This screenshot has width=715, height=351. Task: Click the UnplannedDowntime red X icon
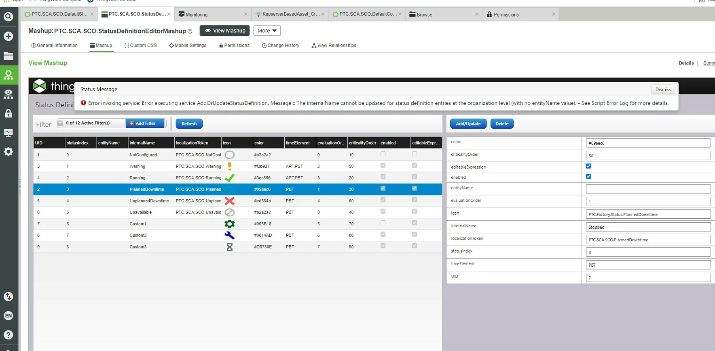click(x=230, y=201)
